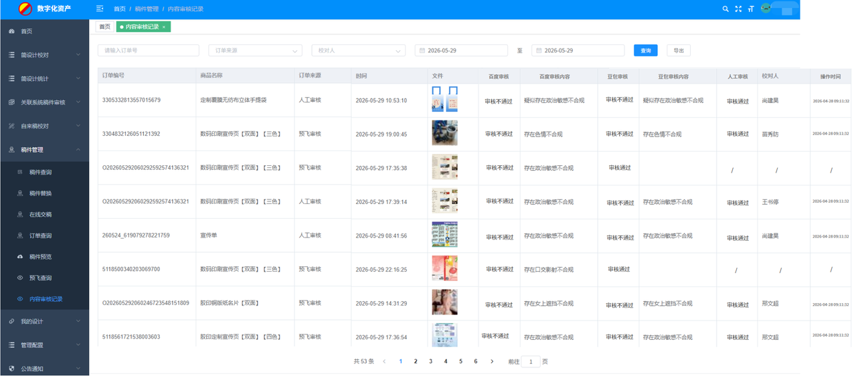Close the 内容审核记录 tab

pyautogui.click(x=164, y=27)
